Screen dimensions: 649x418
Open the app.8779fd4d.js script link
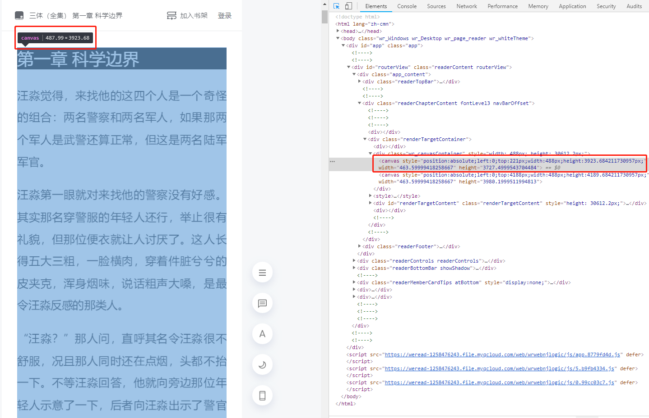(502, 354)
